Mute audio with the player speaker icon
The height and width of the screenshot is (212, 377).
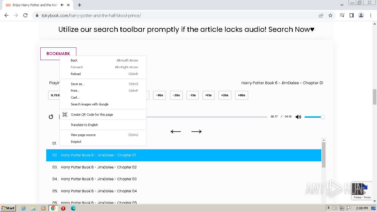click(x=298, y=117)
